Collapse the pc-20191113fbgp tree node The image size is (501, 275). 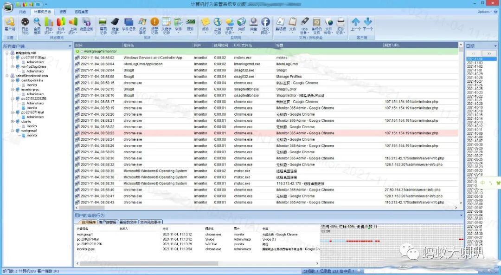(x=13, y=57)
